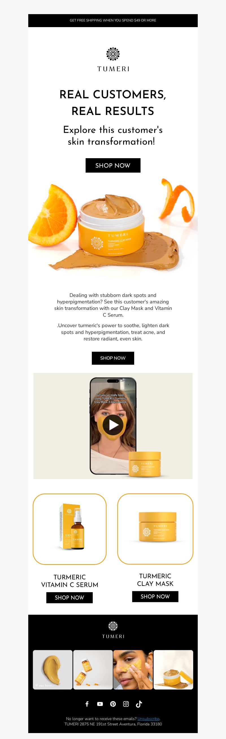The image size is (226, 739).
Task: Click the clay mask hero image with oranges
Action: (x=113, y=228)
